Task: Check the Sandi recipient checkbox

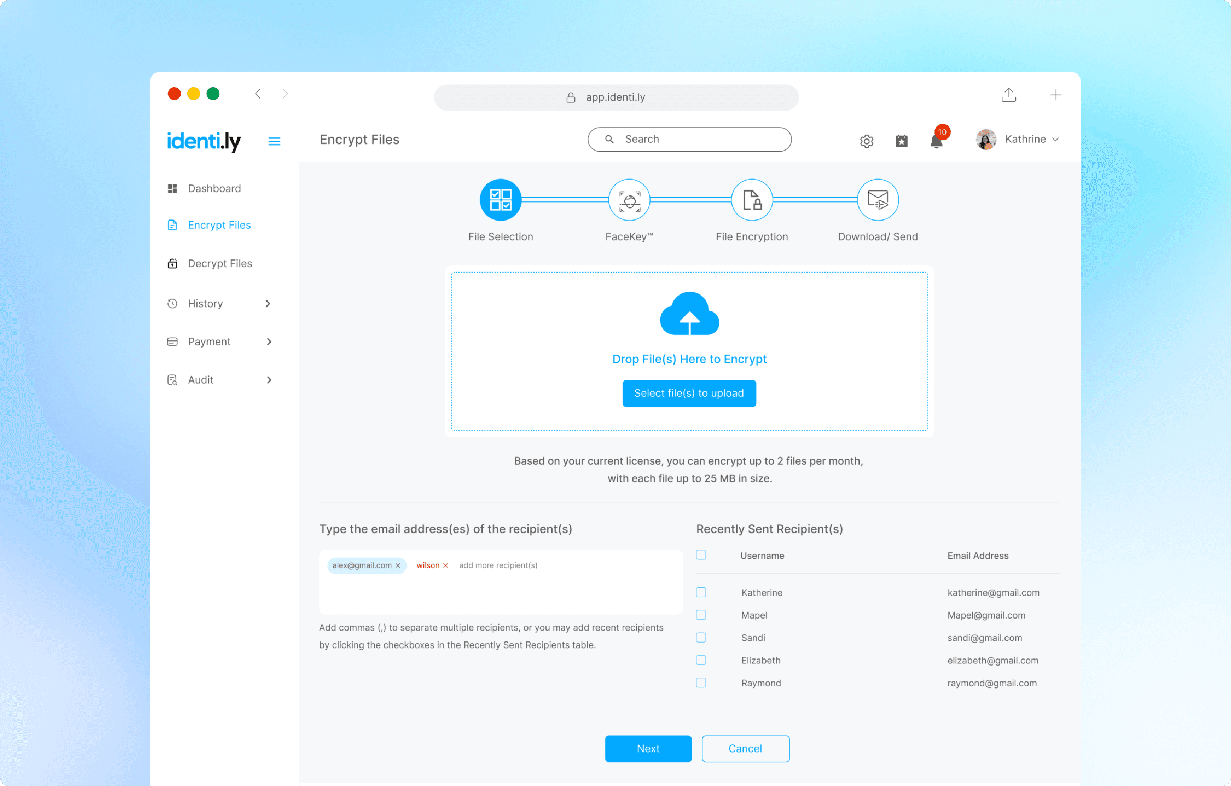Action: click(701, 638)
